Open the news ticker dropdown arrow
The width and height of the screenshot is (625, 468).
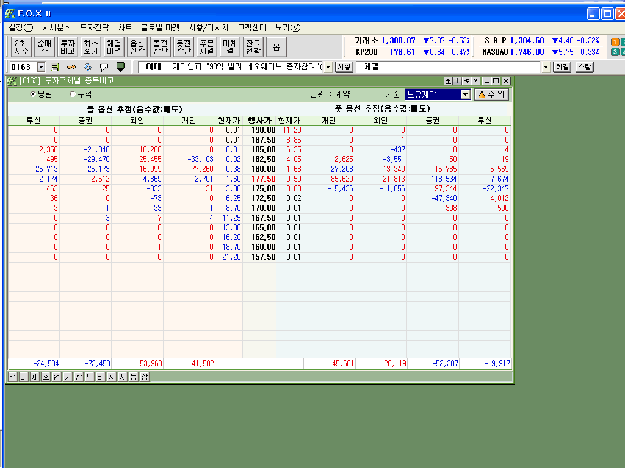[x=328, y=67]
